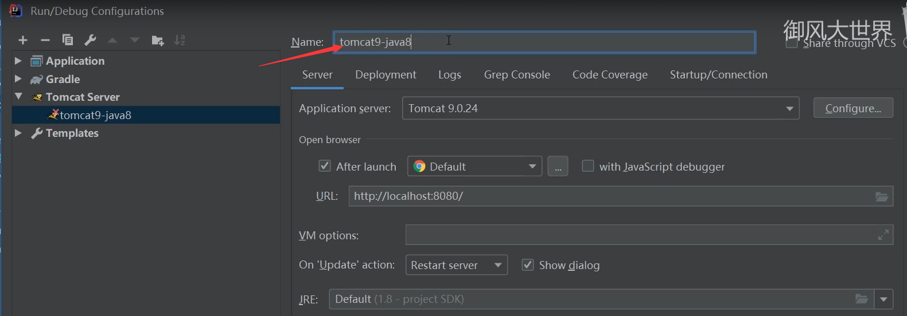907x316 pixels.
Task: Select Application tree item
Action: click(75, 61)
